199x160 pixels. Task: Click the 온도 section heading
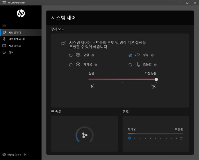(126, 111)
